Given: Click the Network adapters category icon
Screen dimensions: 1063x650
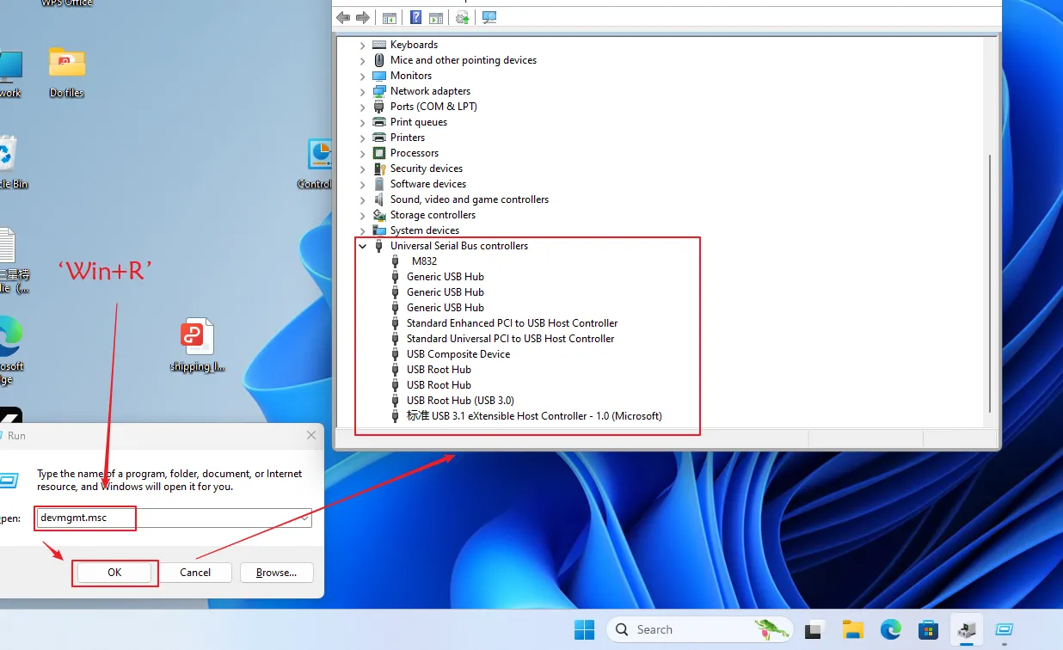Looking at the screenshot, I should 379,91.
